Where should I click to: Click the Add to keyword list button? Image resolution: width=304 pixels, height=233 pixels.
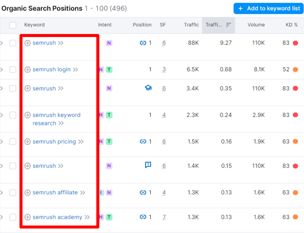click(268, 8)
